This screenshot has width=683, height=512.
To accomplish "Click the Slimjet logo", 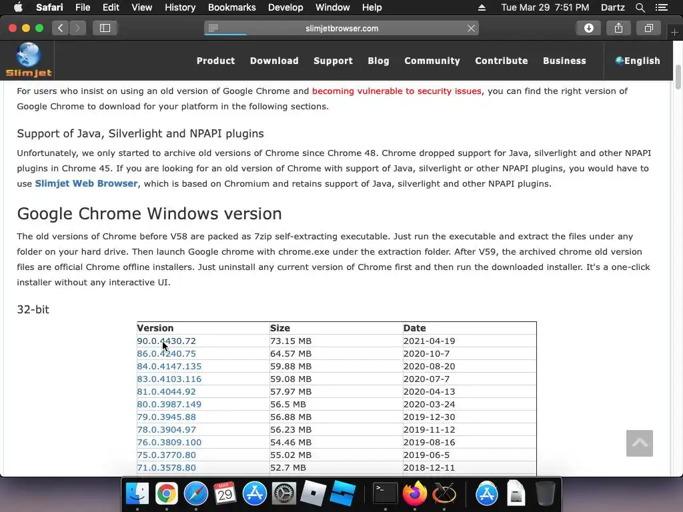I will [x=29, y=60].
